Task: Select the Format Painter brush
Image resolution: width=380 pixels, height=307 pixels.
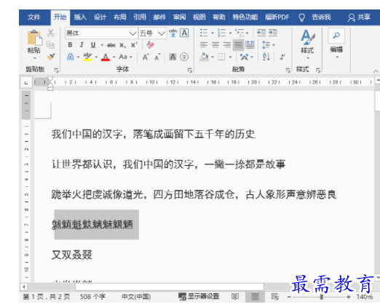Action: tap(51, 57)
